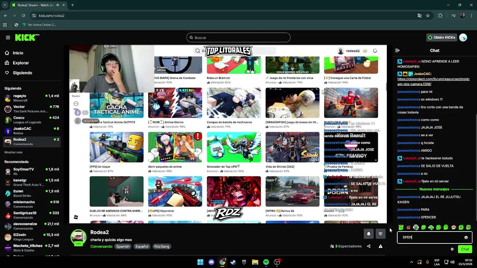The width and height of the screenshot is (477, 268).
Task: Click the Español tag
Action: [142, 246]
